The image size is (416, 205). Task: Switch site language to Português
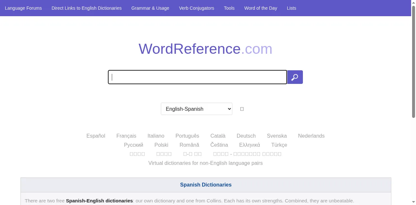coord(187,136)
